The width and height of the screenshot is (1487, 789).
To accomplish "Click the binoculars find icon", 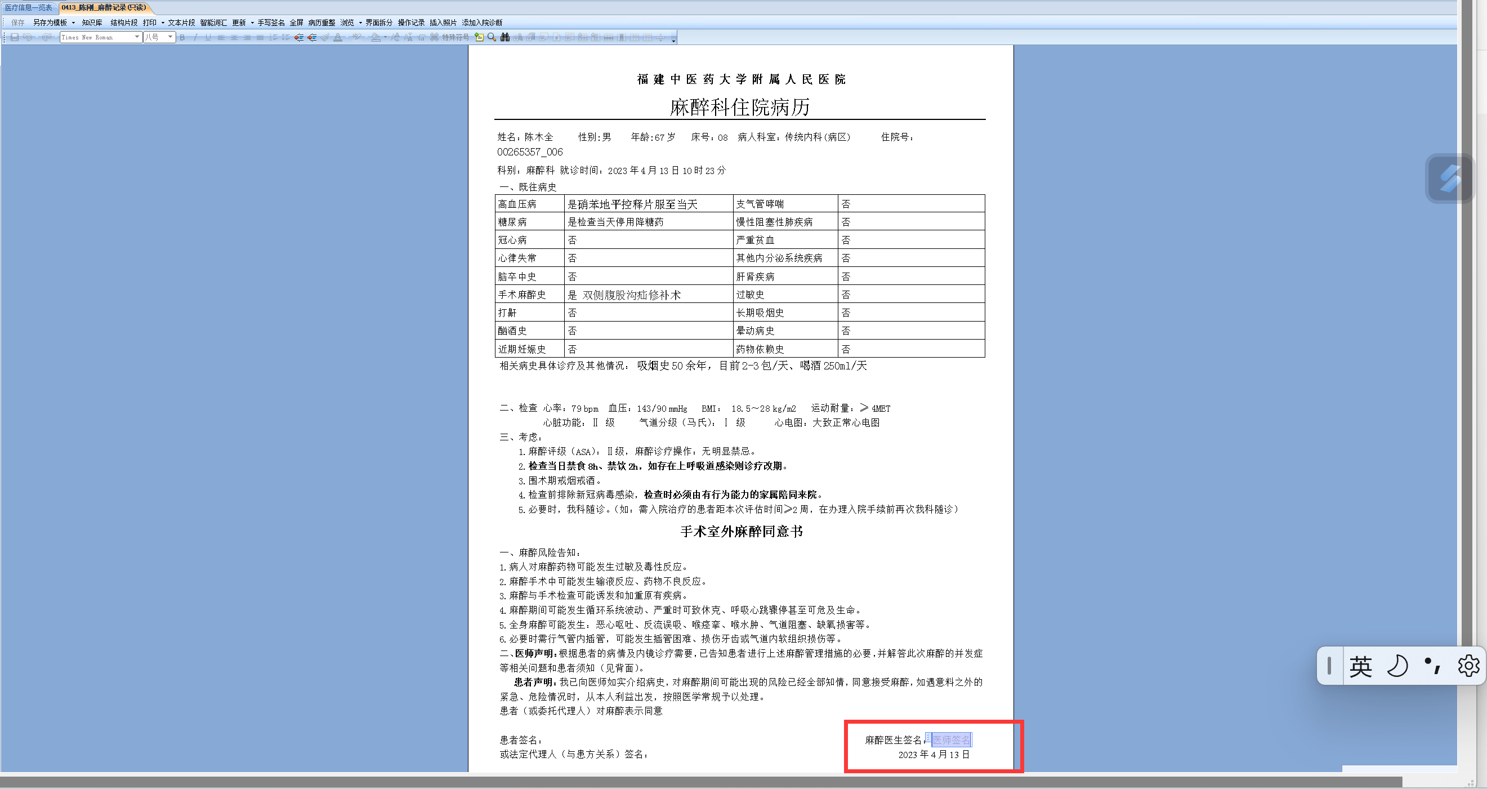I will [x=505, y=38].
